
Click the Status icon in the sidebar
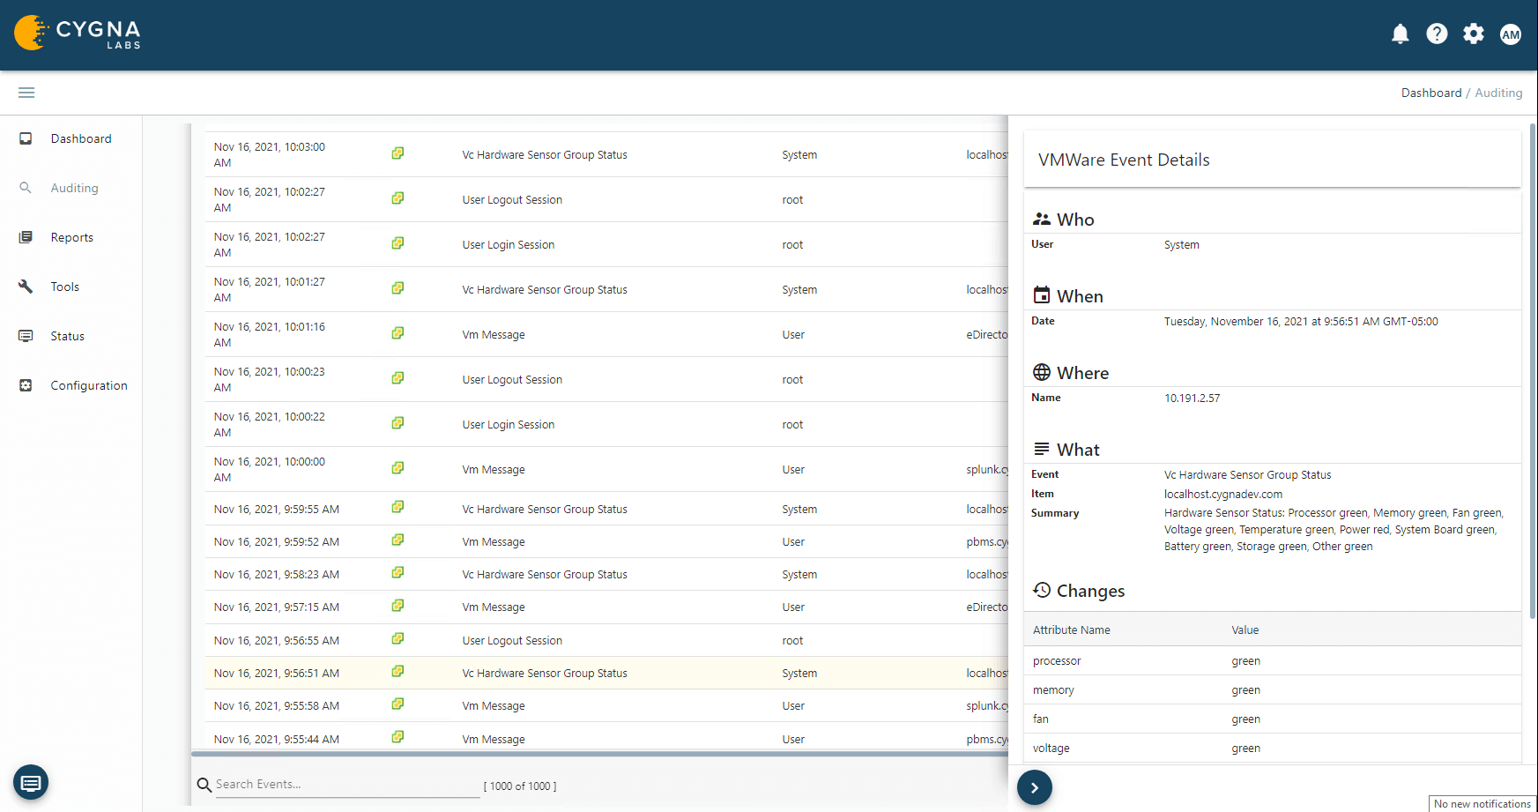point(26,335)
